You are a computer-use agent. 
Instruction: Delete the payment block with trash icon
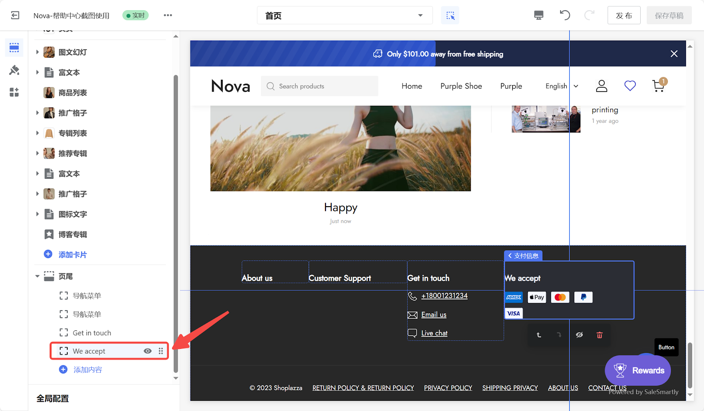coord(599,335)
